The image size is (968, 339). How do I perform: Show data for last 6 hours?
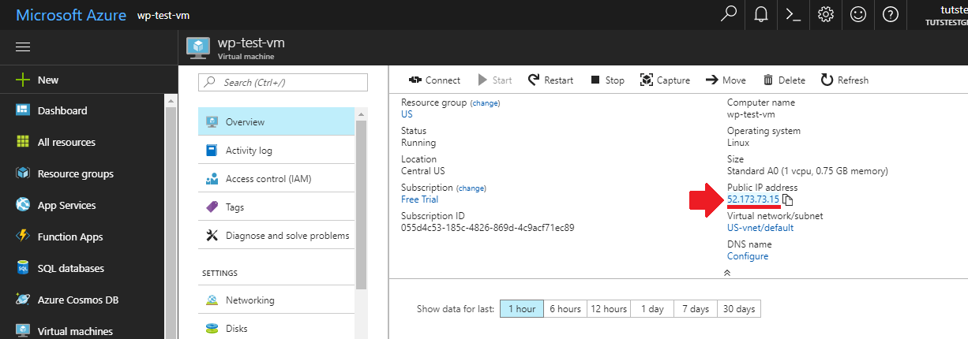[565, 309]
